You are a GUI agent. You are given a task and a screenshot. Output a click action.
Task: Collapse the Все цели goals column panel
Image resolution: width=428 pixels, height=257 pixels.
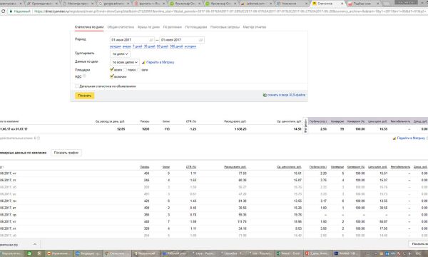pyautogui.click(x=305, y=126)
